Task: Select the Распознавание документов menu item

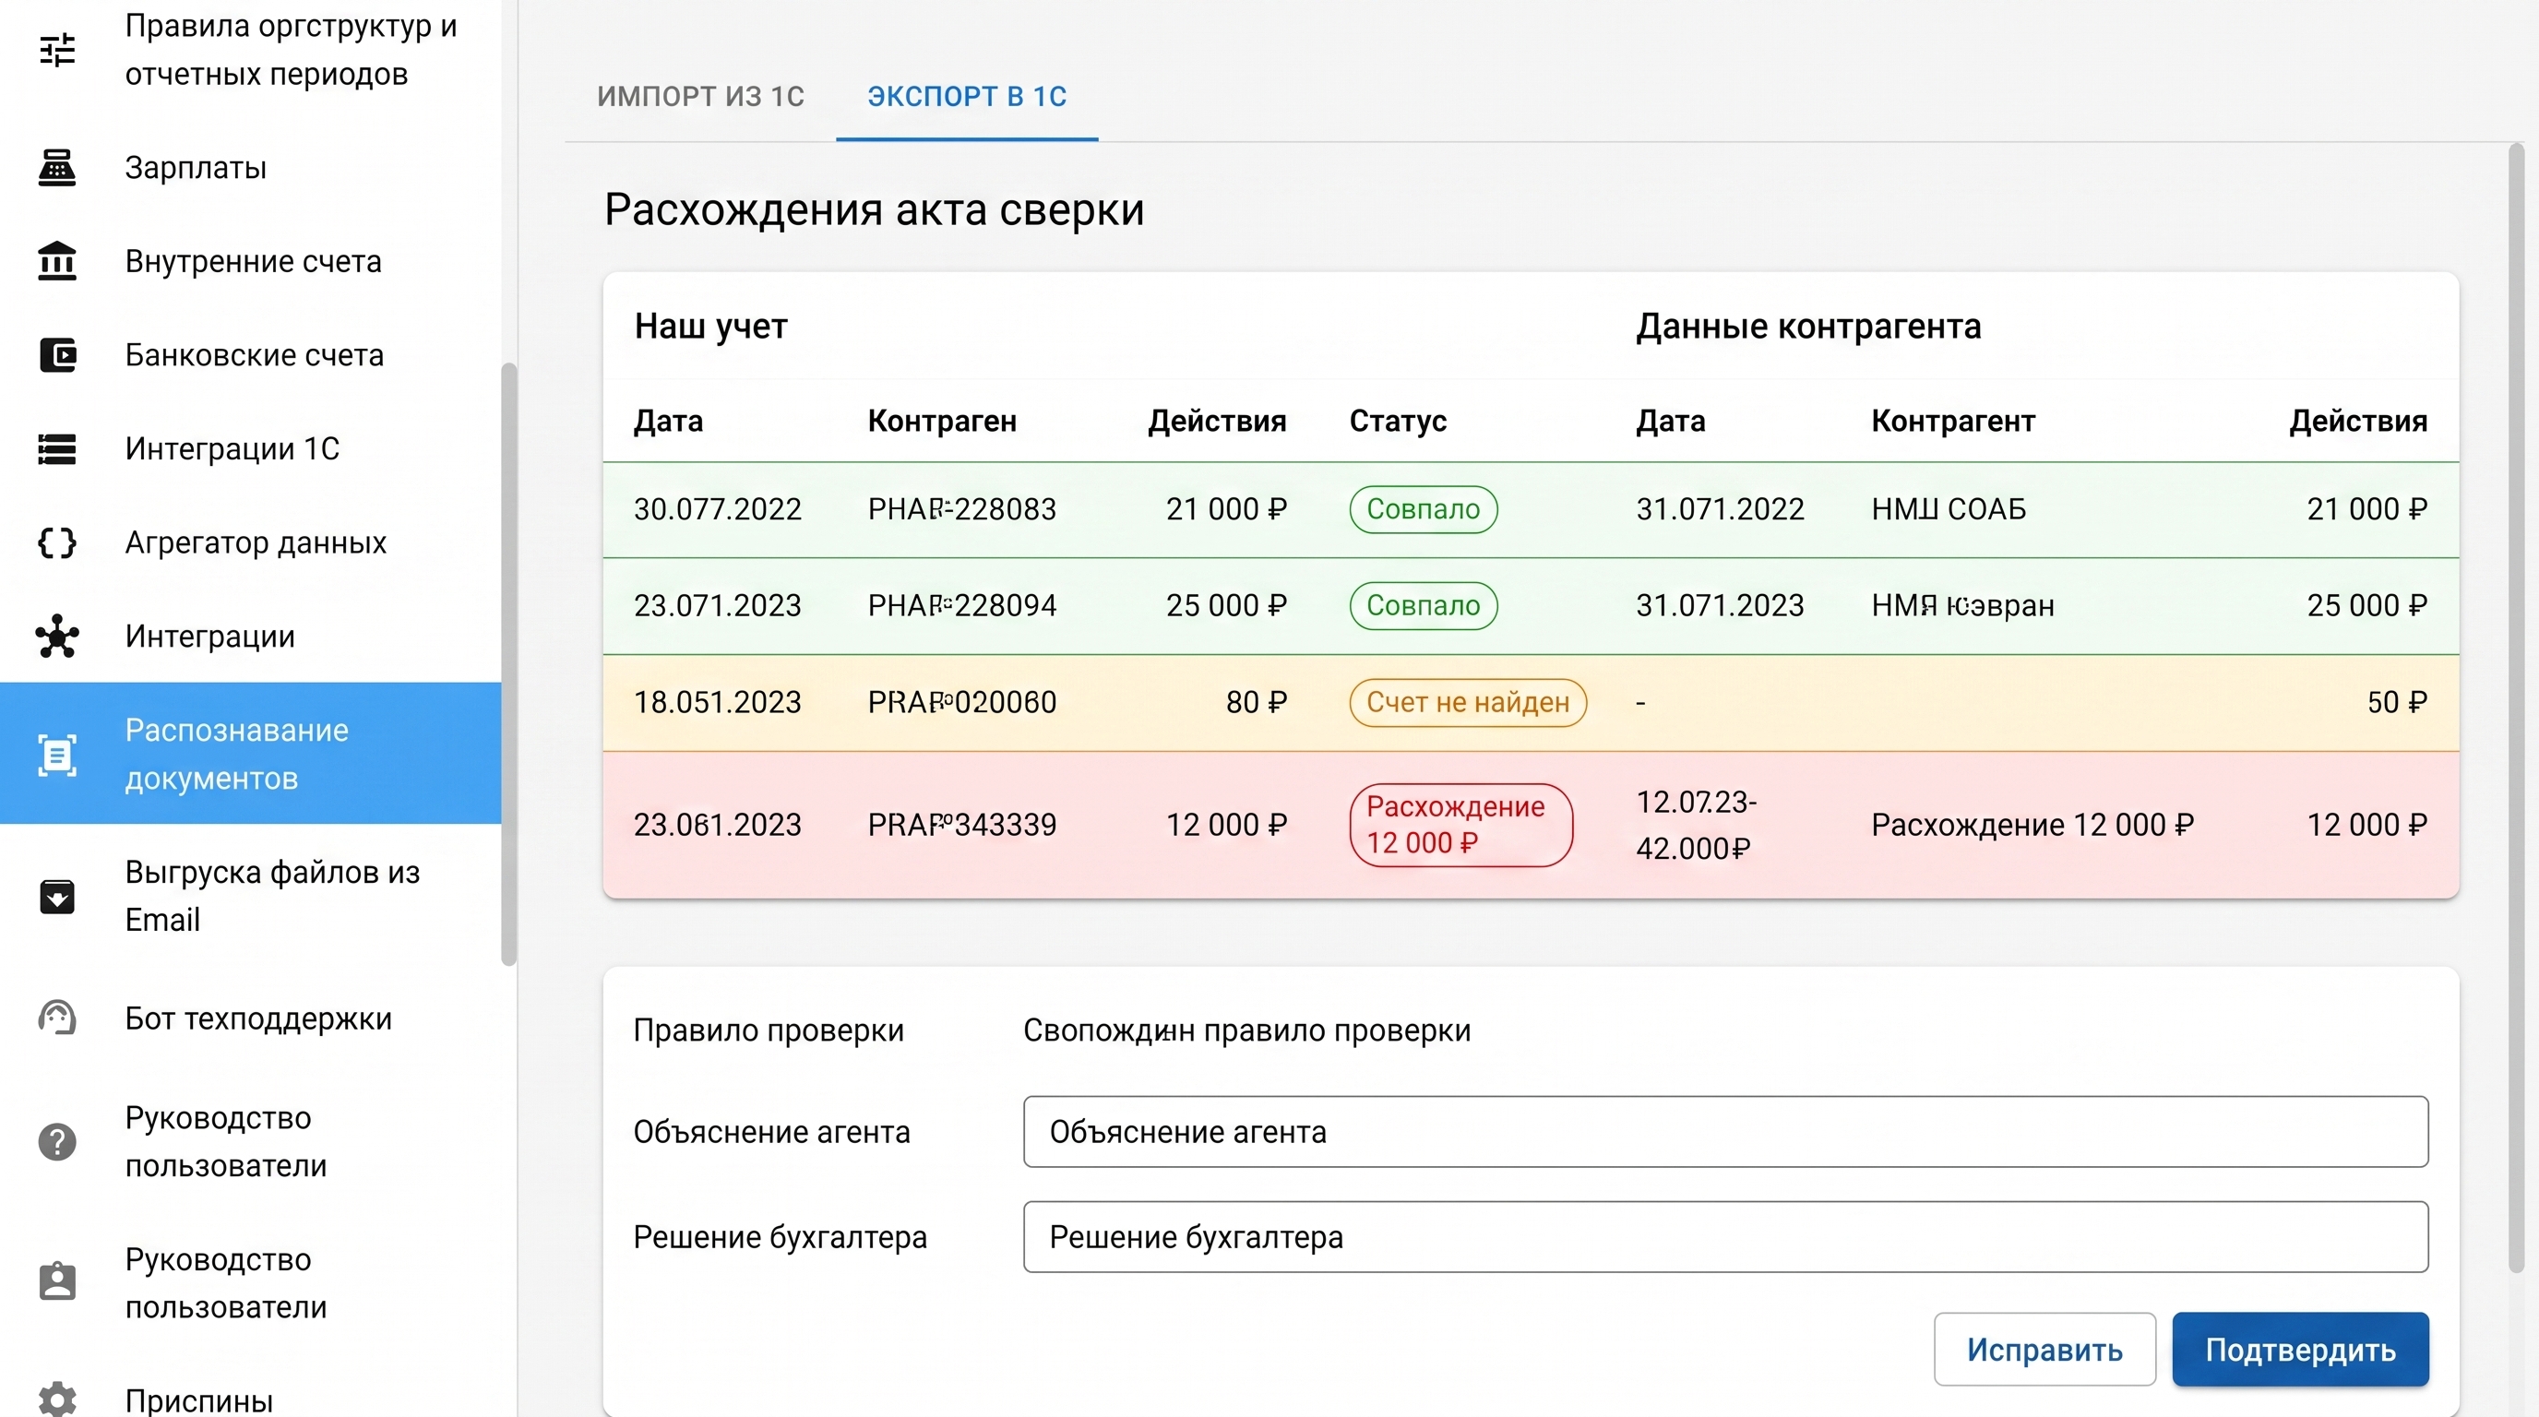Action: click(250, 754)
